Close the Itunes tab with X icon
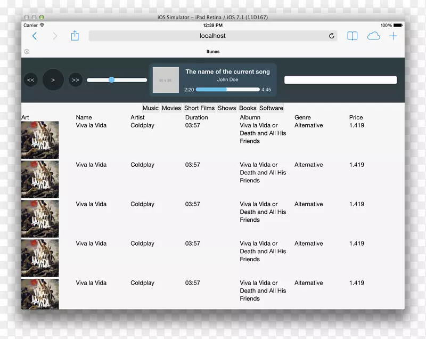This screenshot has width=426, height=339. click(x=27, y=52)
